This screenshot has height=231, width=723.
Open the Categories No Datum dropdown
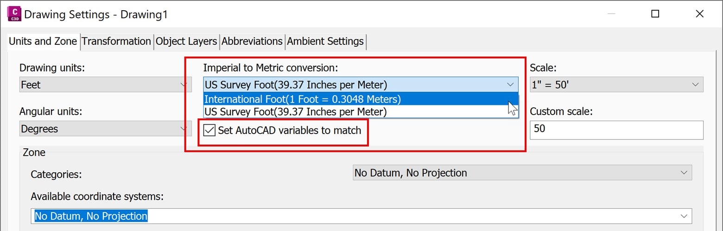[x=522, y=173]
